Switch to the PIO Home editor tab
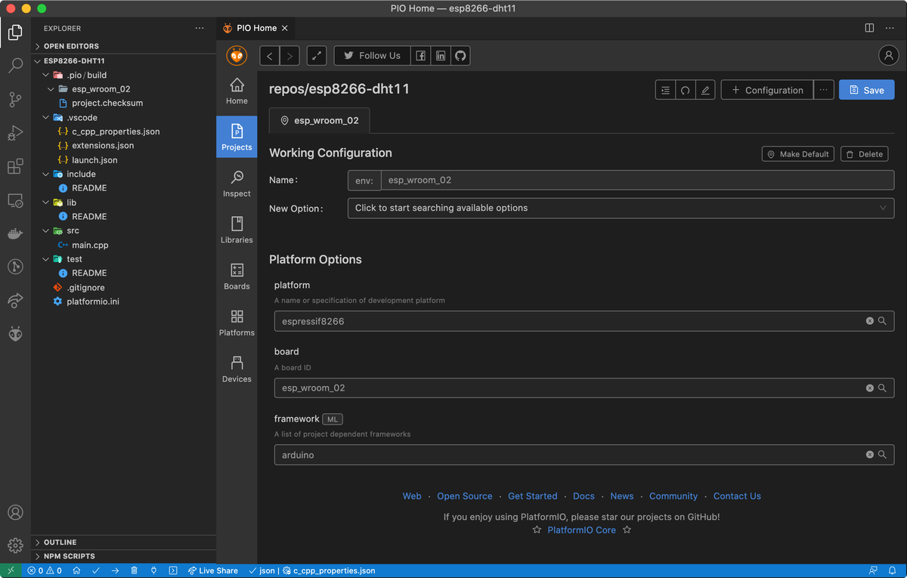The width and height of the screenshot is (907, 578). [x=255, y=28]
